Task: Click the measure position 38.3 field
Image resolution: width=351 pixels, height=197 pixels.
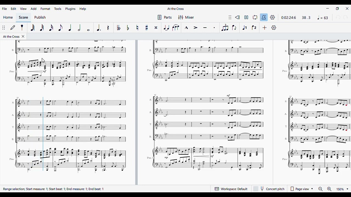Action: coord(306,18)
